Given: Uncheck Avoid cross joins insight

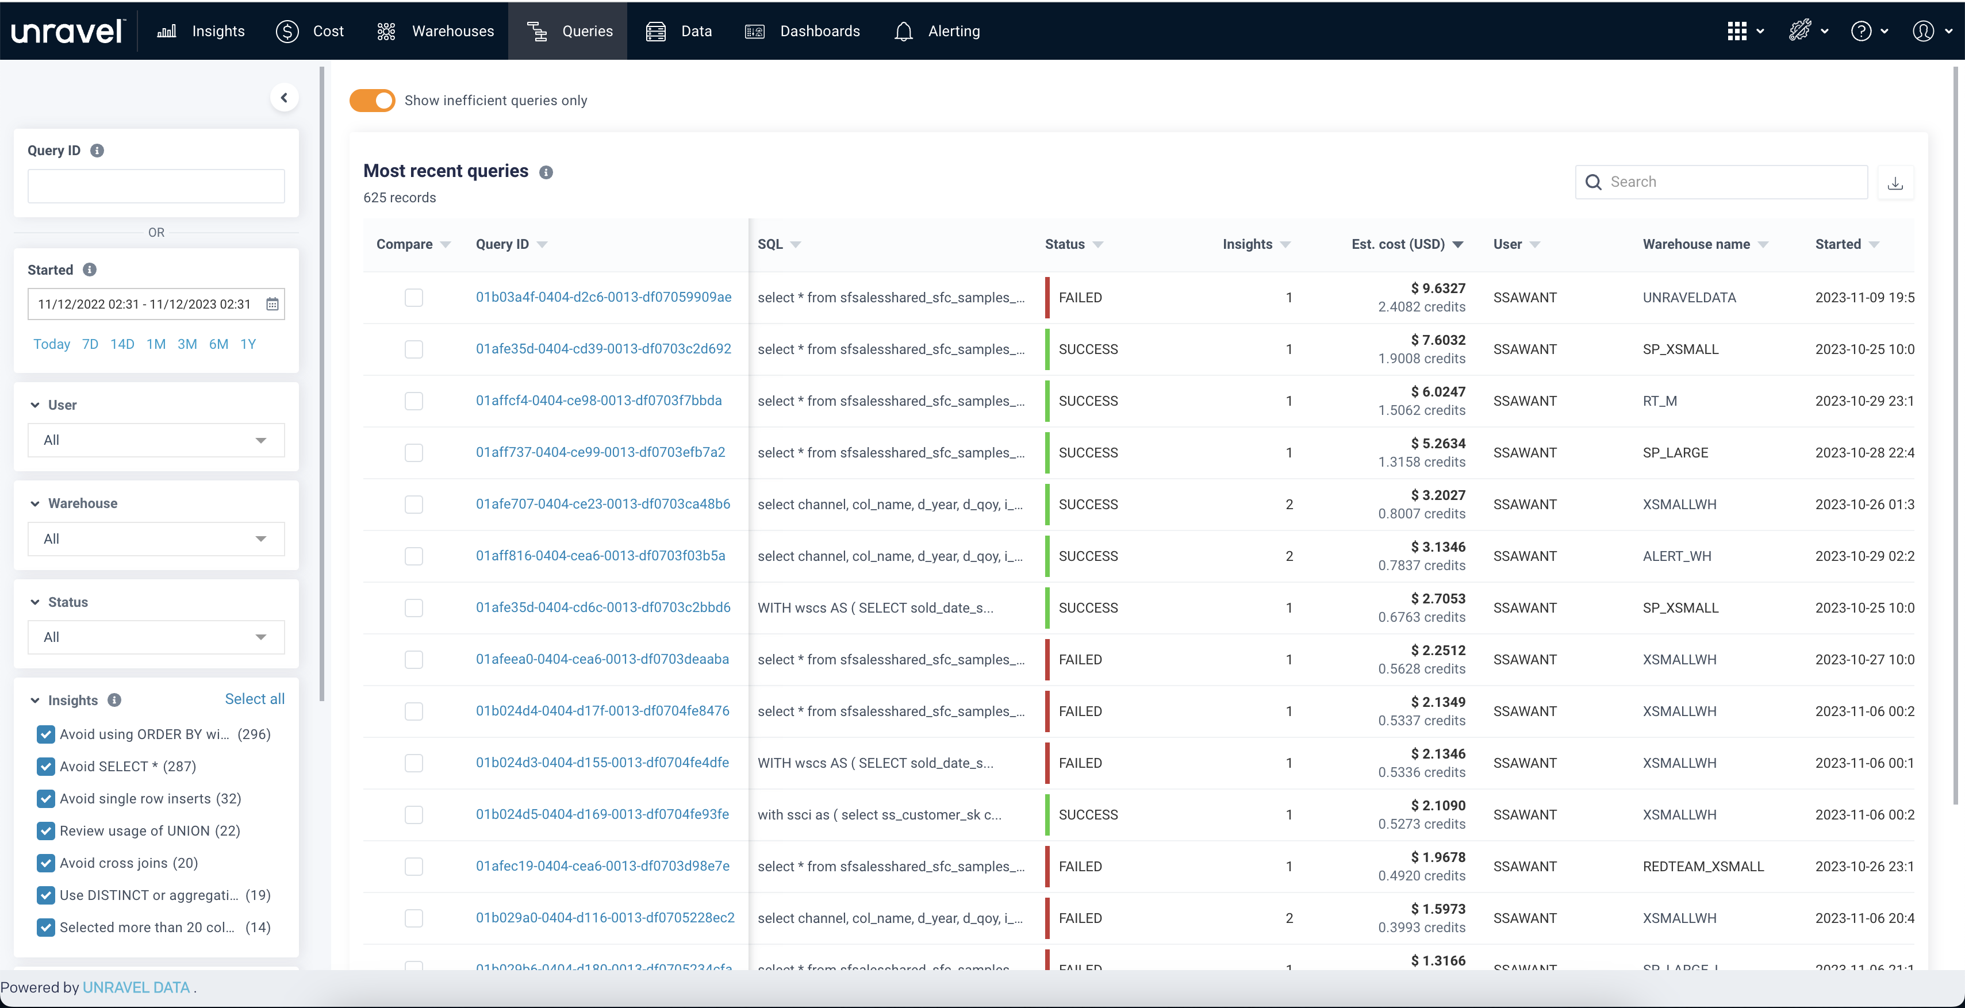Looking at the screenshot, I should tap(46, 863).
